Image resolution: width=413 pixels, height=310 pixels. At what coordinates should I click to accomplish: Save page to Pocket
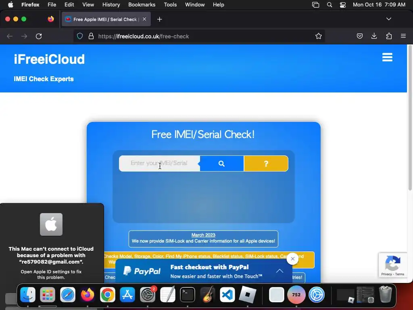[359, 36]
